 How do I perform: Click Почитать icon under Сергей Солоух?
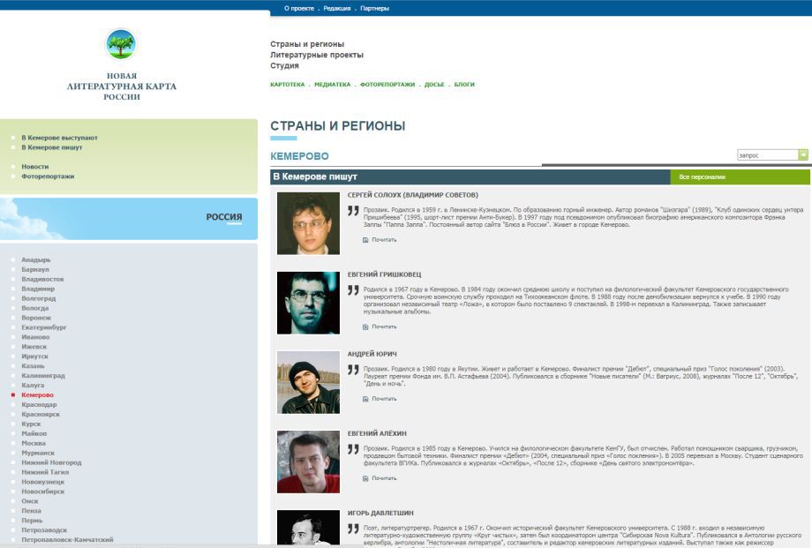tap(365, 239)
